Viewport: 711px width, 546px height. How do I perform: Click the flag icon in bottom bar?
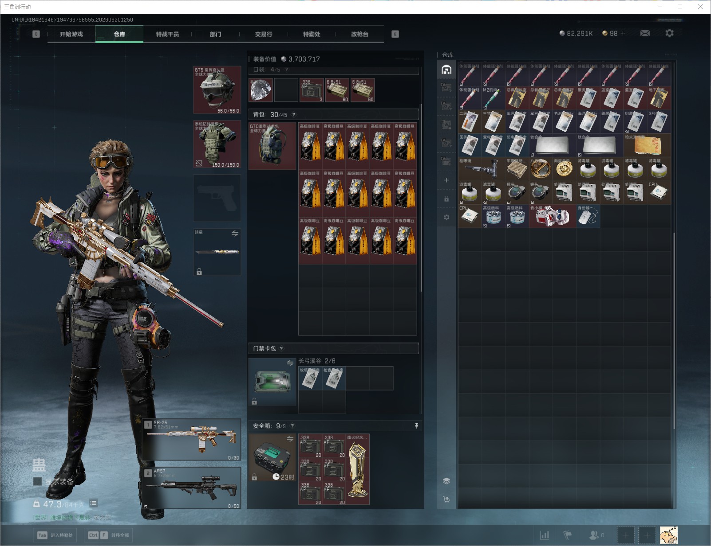(567, 535)
